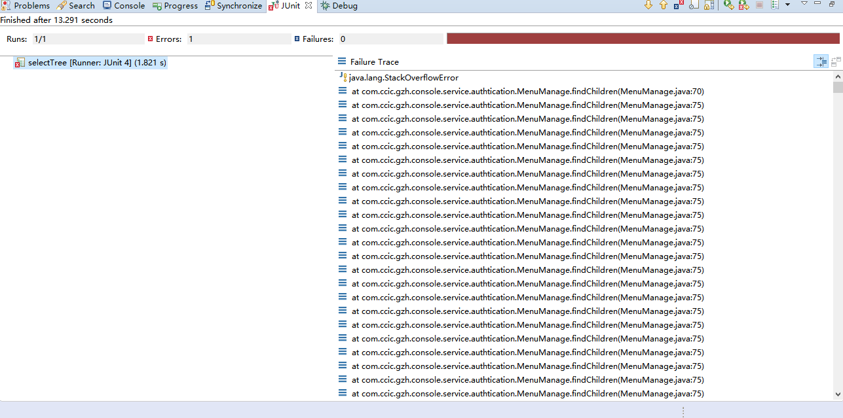
Task: Go to Previous Failed Test arrow
Action: pos(664,5)
